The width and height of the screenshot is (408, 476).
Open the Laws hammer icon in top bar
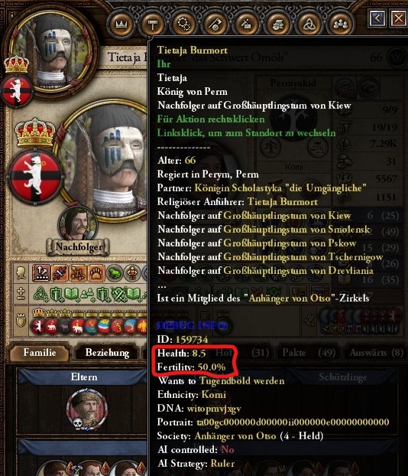(x=153, y=24)
